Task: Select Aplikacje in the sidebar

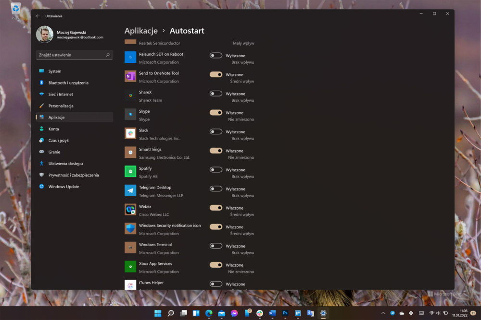Action: (x=75, y=117)
